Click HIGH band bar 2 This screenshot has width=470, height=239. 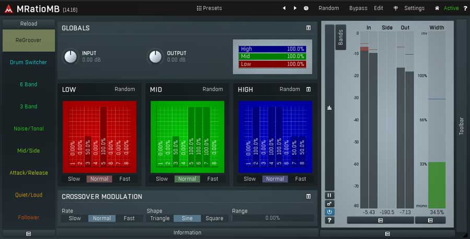click(256, 136)
